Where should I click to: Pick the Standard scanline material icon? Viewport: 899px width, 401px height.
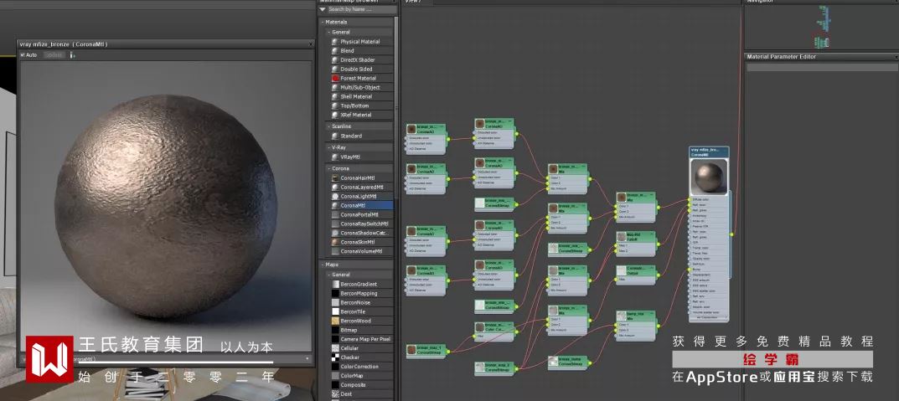tap(335, 136)
